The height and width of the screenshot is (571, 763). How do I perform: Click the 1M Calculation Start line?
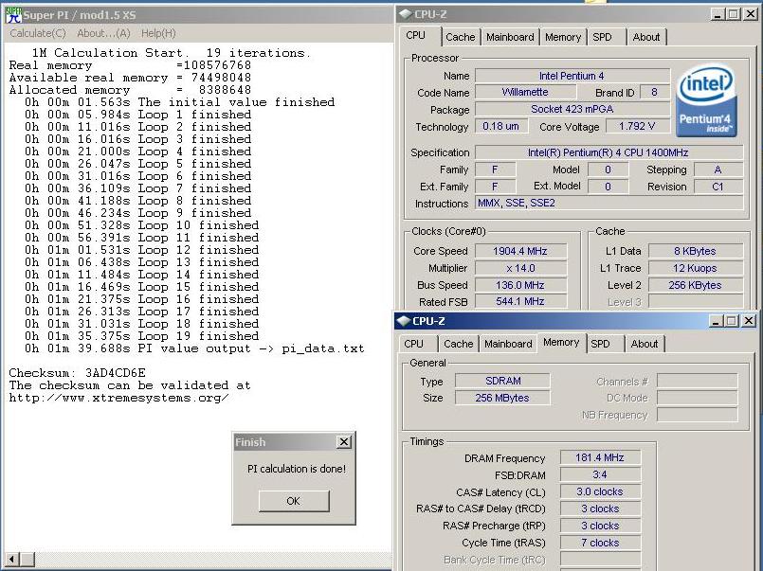(x=172, y=52)
